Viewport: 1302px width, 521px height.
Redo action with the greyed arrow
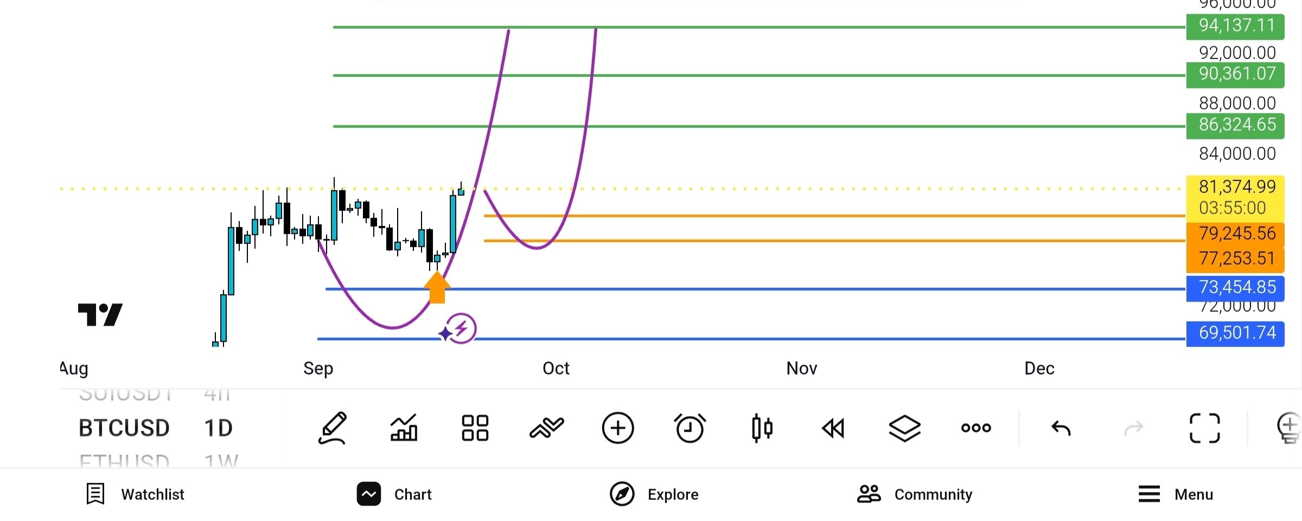[x=1133, y=428]
